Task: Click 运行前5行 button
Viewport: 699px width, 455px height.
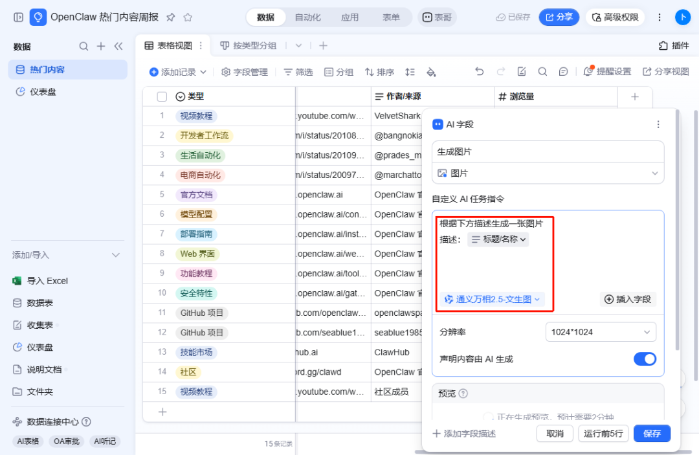Action: [603, 433]
